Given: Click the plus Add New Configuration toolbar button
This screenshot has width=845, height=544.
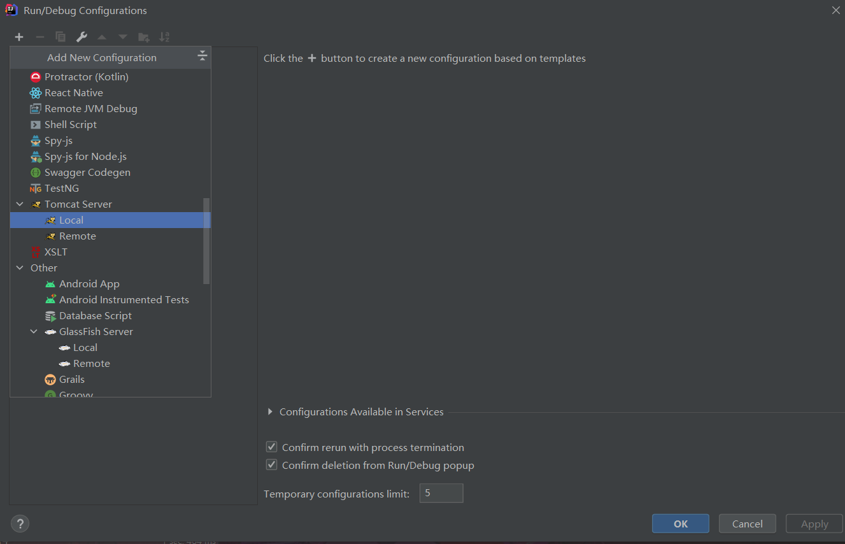Looking at the screenshot, I should [x=19, y=37].
